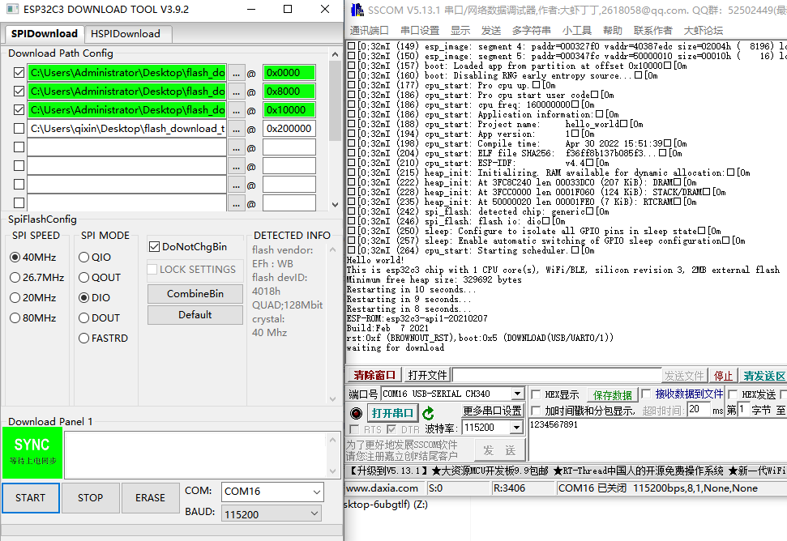Toggle 接收数据到文件 checkbox
The height and width of the screenshot is (541, 787).
coord(647,394)
